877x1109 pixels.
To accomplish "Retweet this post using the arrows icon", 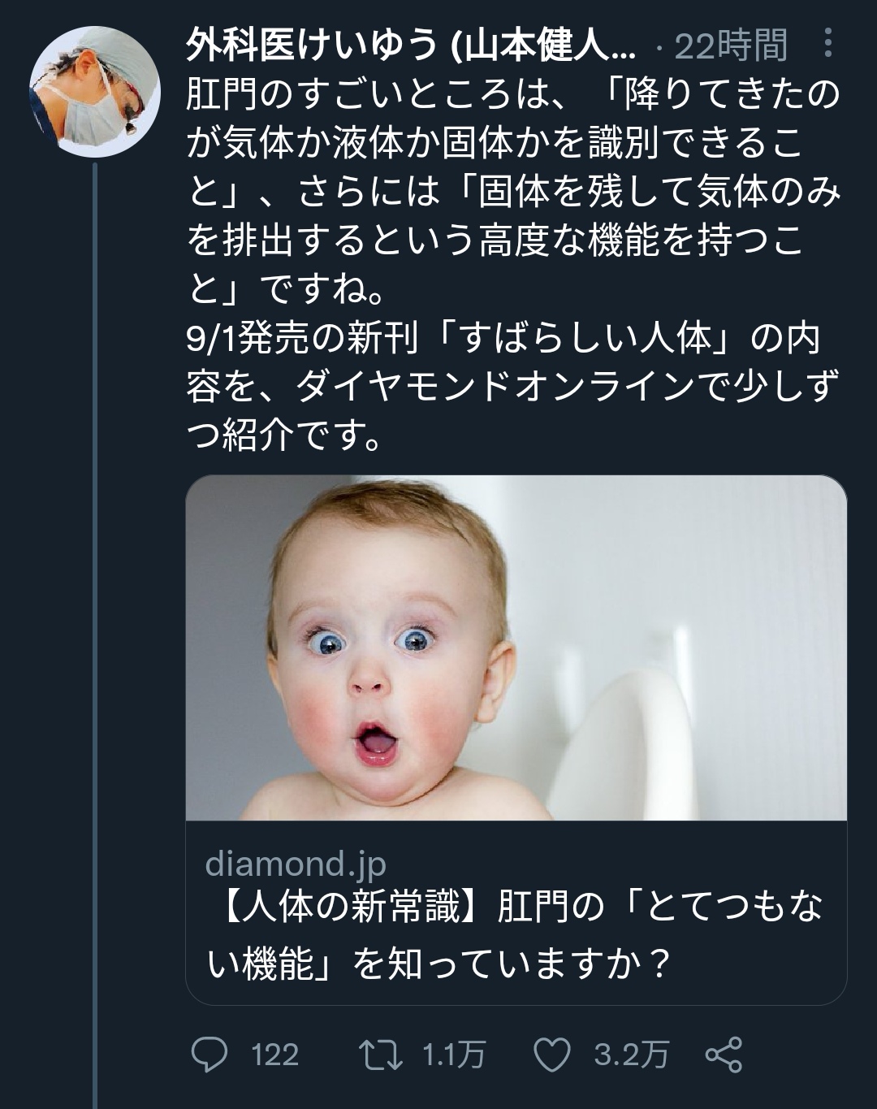I will point(382,1054).
